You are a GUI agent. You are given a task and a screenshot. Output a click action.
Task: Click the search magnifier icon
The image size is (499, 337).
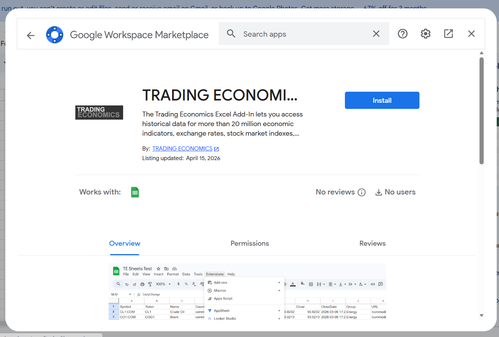tap(231, 34)
